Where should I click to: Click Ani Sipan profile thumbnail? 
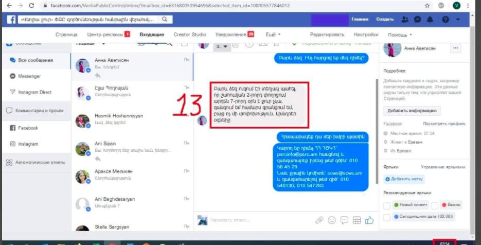[x=82, y=149]
